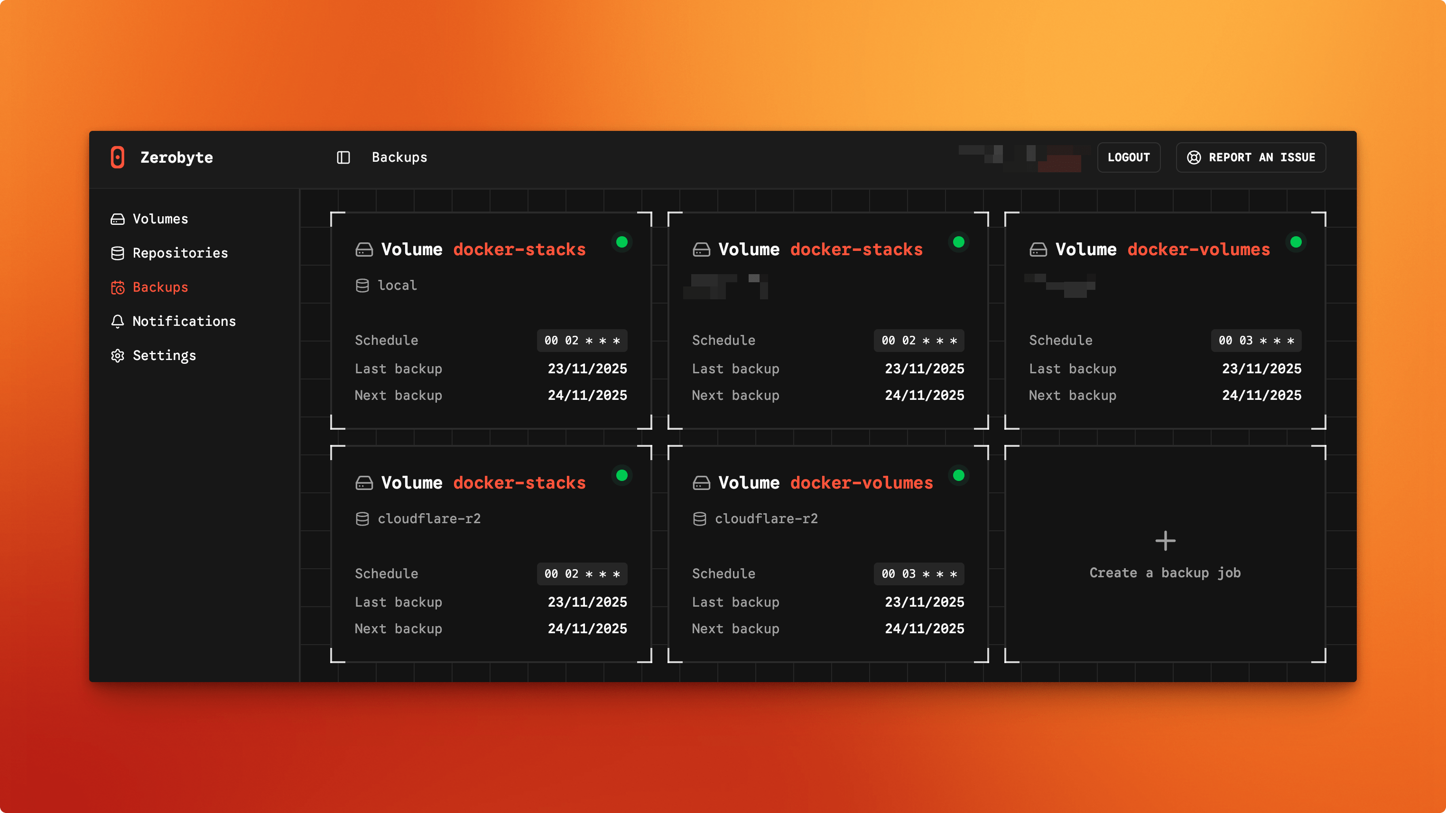Click the Zerobyte logo icon
Viewport: 1446px width, 813px height.
click(117, 157)
